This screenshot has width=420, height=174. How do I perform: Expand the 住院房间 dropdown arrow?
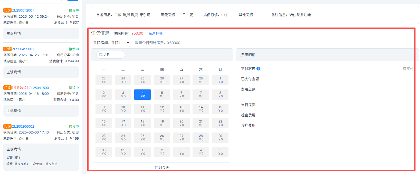[128, 43]
